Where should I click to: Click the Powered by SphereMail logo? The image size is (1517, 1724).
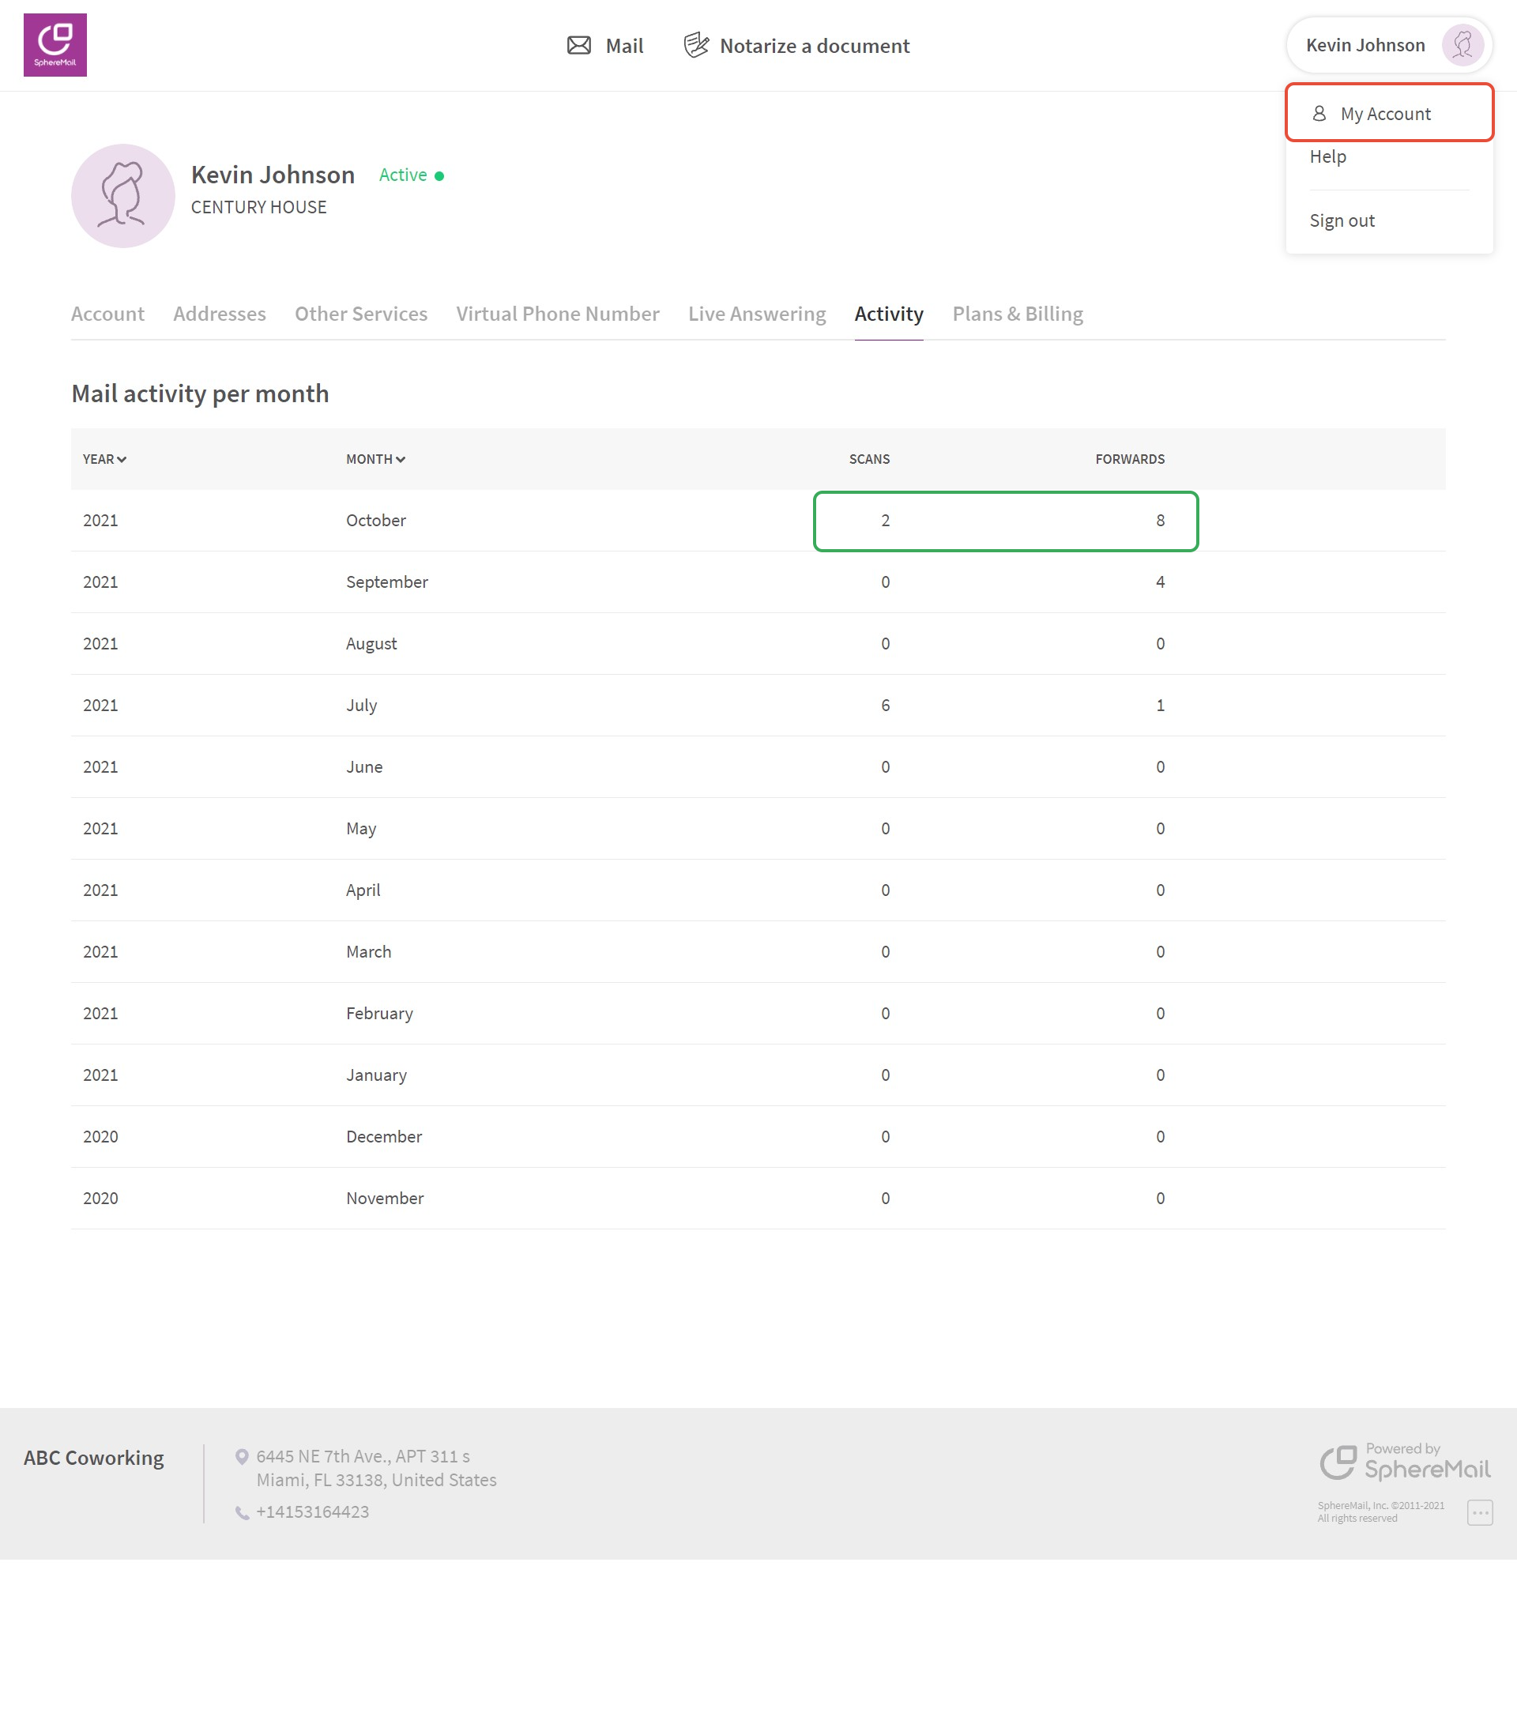tap(1404, 1462)
